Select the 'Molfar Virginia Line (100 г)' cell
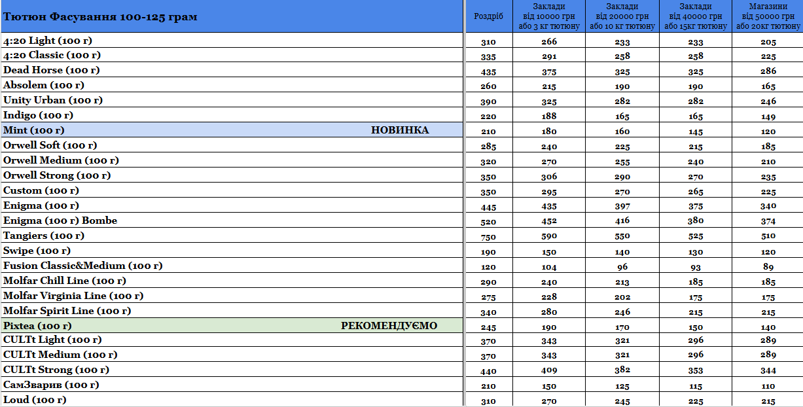The width and height of the screenshot is (803, 407). point(232,296)
